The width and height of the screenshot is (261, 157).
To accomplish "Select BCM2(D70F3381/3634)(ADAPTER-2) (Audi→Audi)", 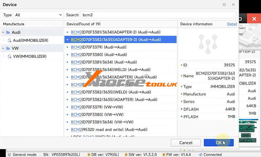I will pos(120,32).
